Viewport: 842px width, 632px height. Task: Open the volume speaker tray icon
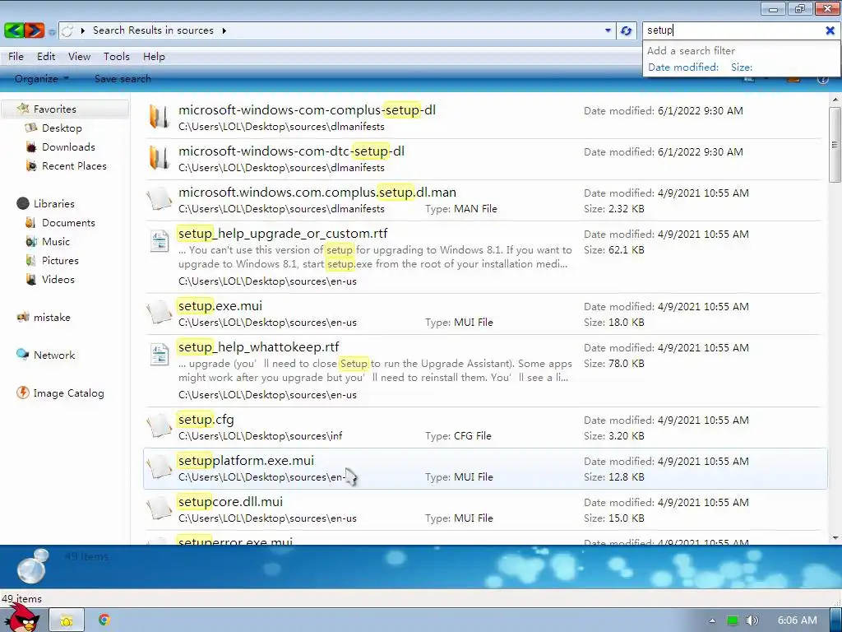tap(752, 620)
